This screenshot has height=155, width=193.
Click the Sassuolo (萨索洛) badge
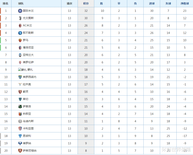[x=20, y=106]
